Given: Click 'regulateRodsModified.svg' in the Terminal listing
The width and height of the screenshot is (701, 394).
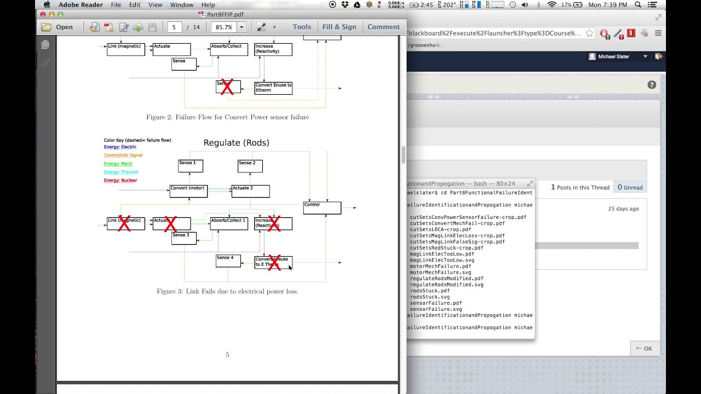Looking at the screenshot, I should (x=447, y=285).
